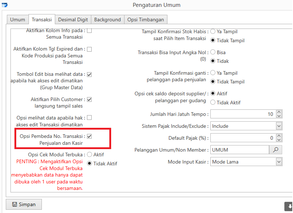This screenshot has height=213, width=293.
Task: Select Aktif for Opsi Cek Modul Terbuka
Action: pyautogui.click(x=89, y=155)
